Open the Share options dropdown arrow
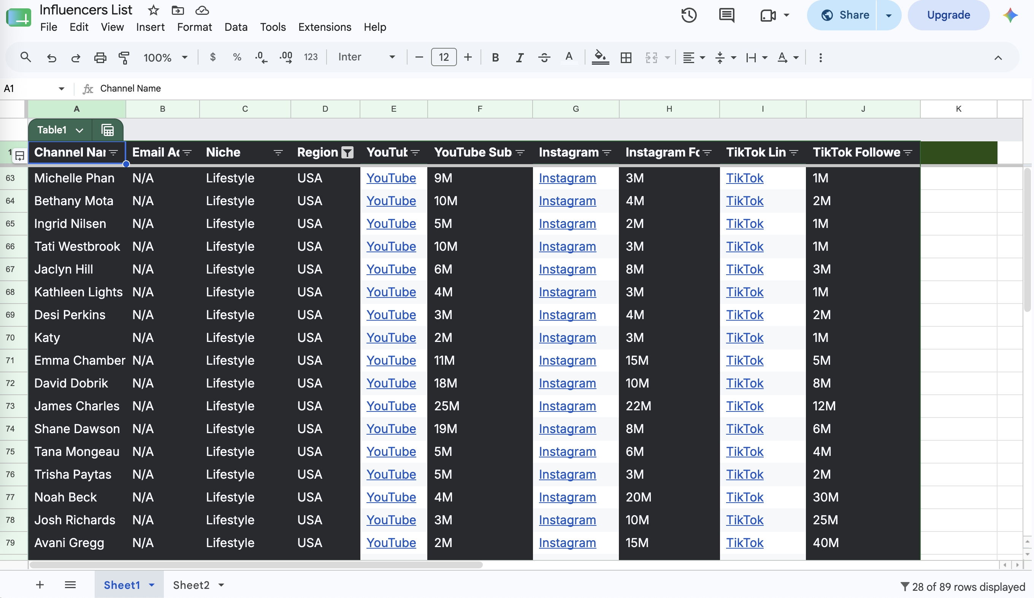1034x598 pixels. click(x=889, y=15)
